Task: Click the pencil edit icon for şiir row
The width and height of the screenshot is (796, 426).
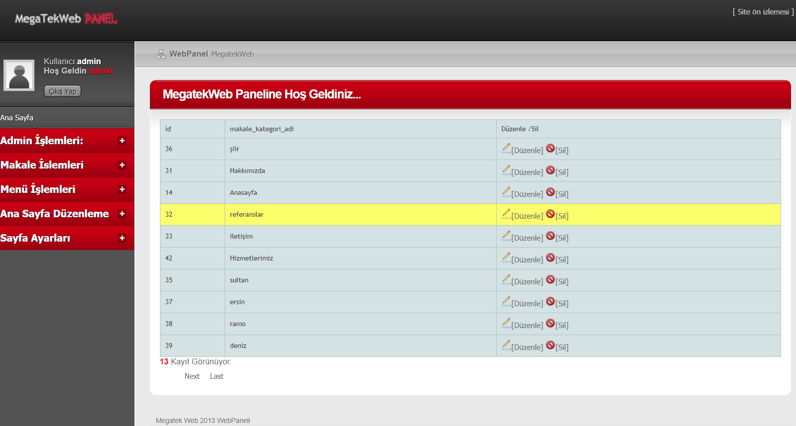Action: (506, 148)
